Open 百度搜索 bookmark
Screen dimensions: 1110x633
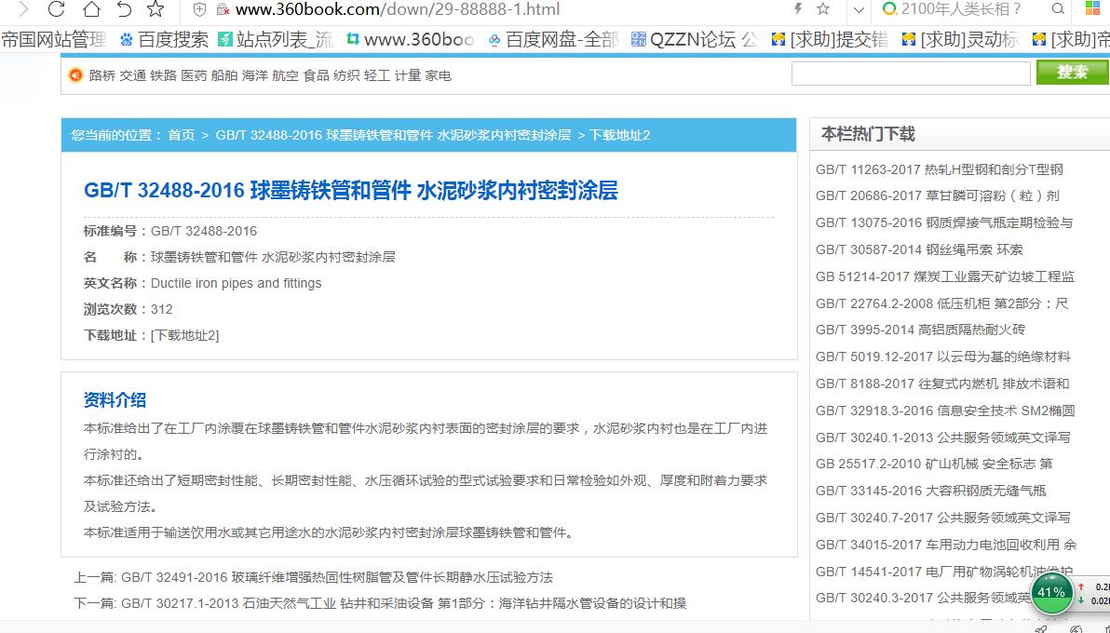click(x=165, y=40)
